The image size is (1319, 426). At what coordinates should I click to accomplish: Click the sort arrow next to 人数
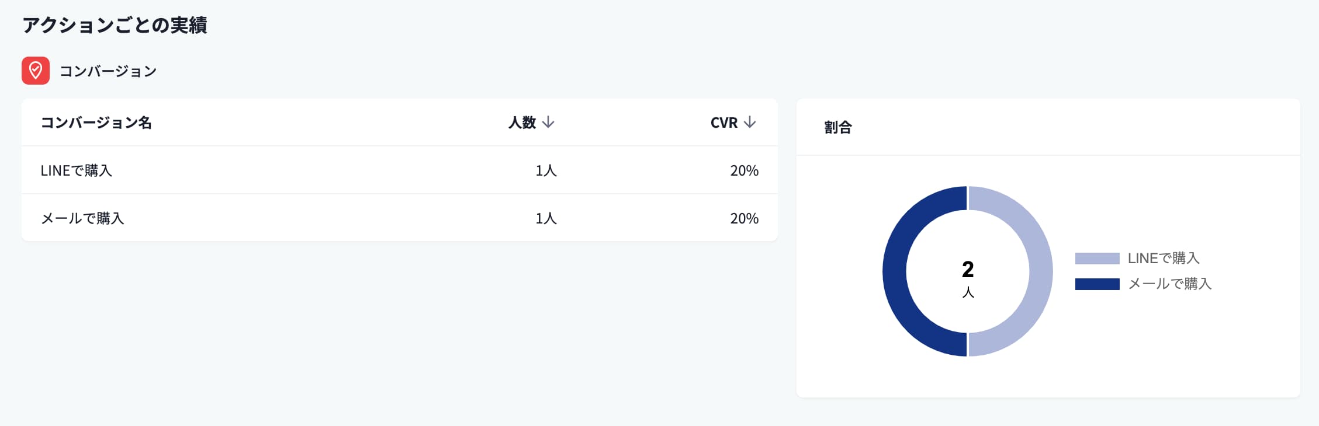[x=548, y=123]
